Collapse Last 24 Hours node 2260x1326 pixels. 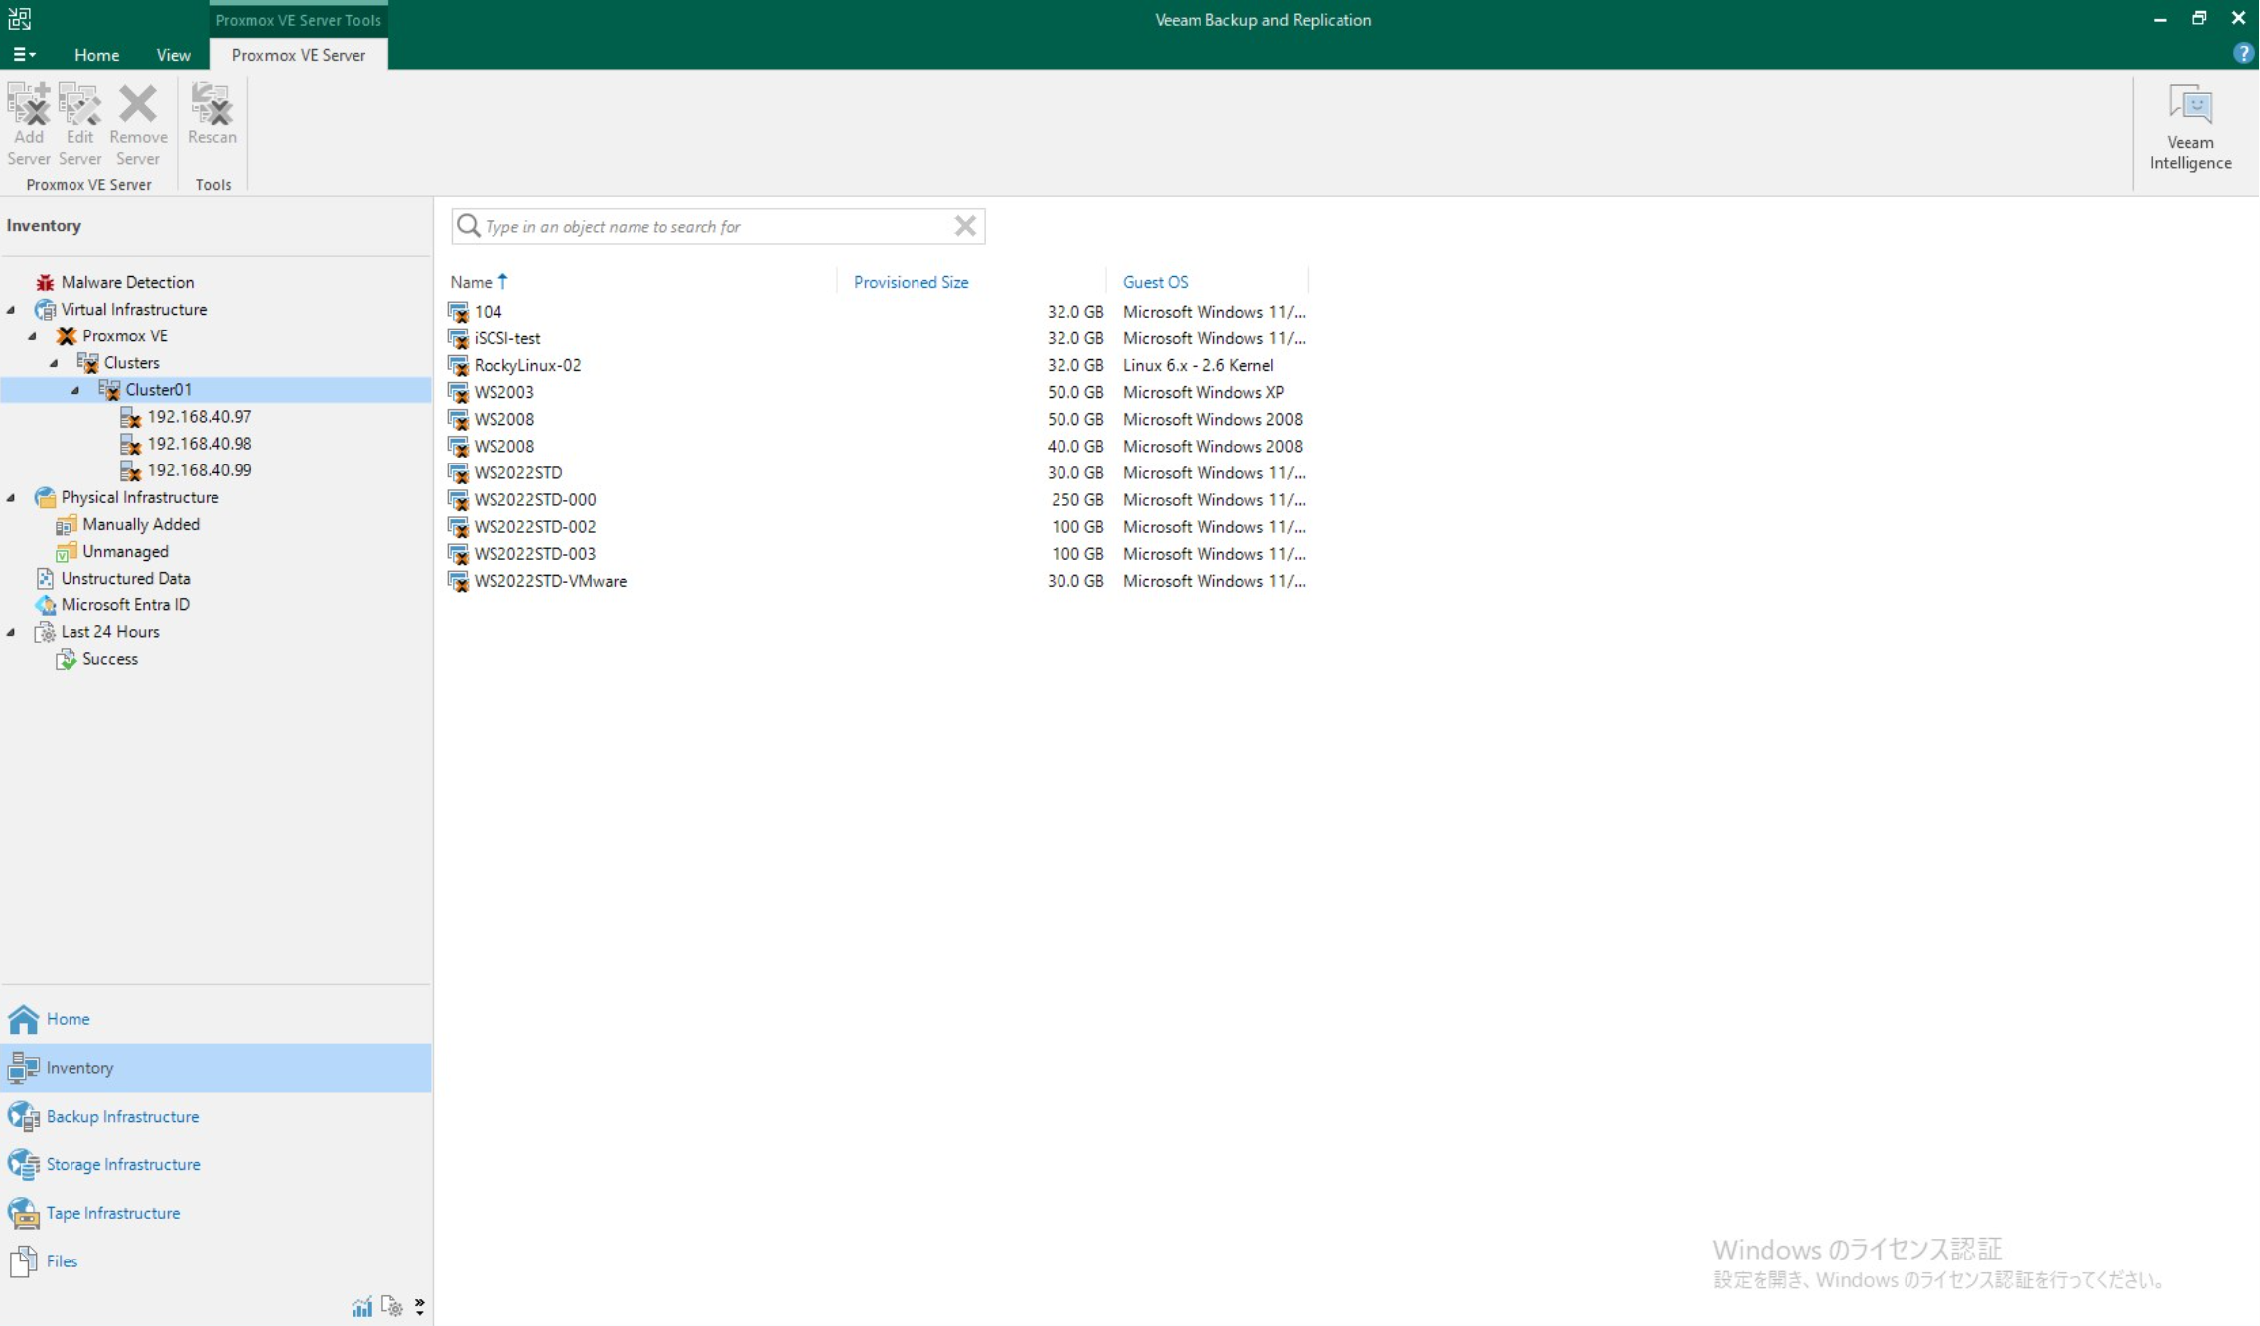tap(12, 632)
